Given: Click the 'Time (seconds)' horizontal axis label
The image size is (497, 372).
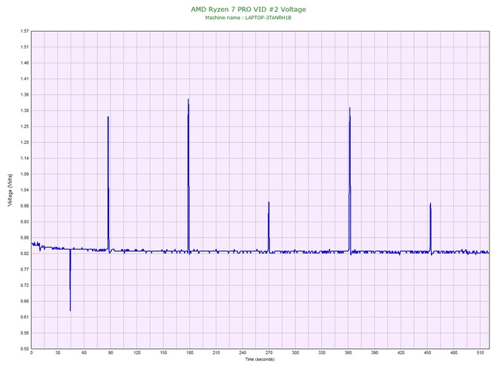Looking at the screenshot, I should 260,359.
